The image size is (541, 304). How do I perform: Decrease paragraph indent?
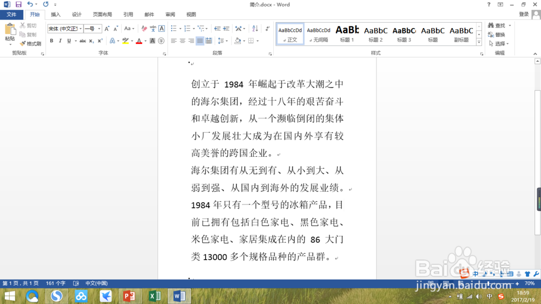(217, 29)
